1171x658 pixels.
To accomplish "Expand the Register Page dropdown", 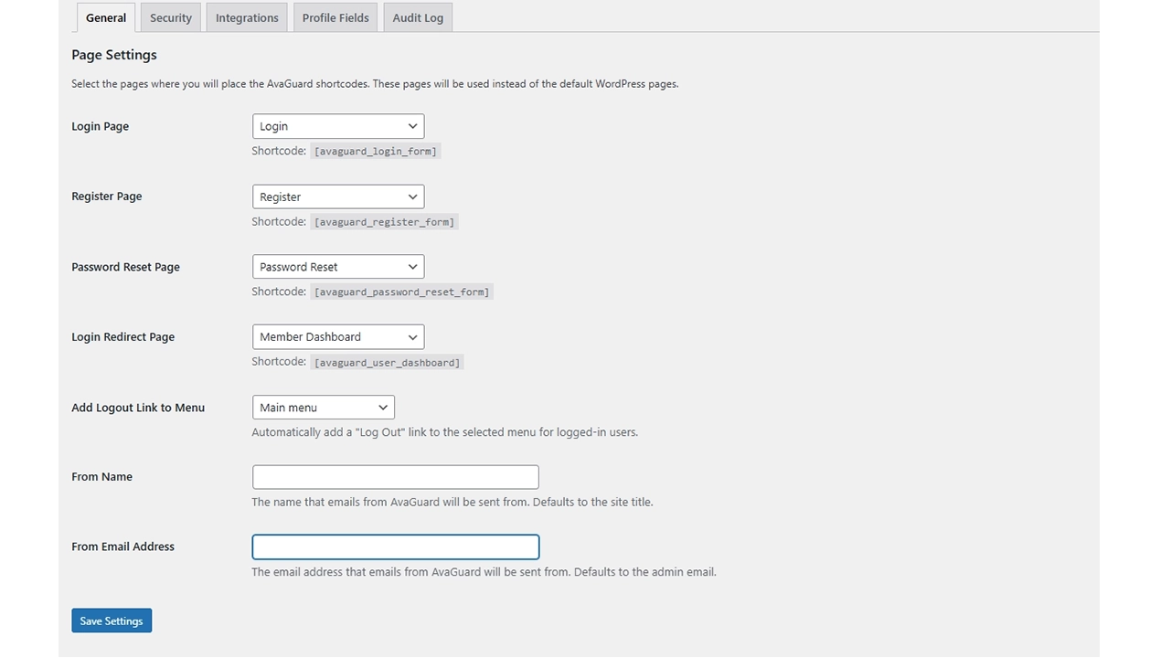I will (338, 196).
